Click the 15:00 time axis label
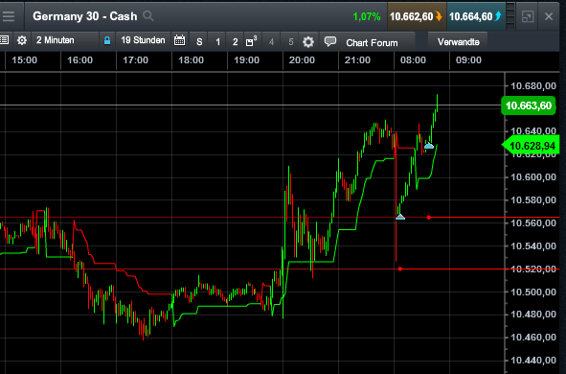Image resolution: width=566 pixels, height=374 pixels. pos(24,60)
